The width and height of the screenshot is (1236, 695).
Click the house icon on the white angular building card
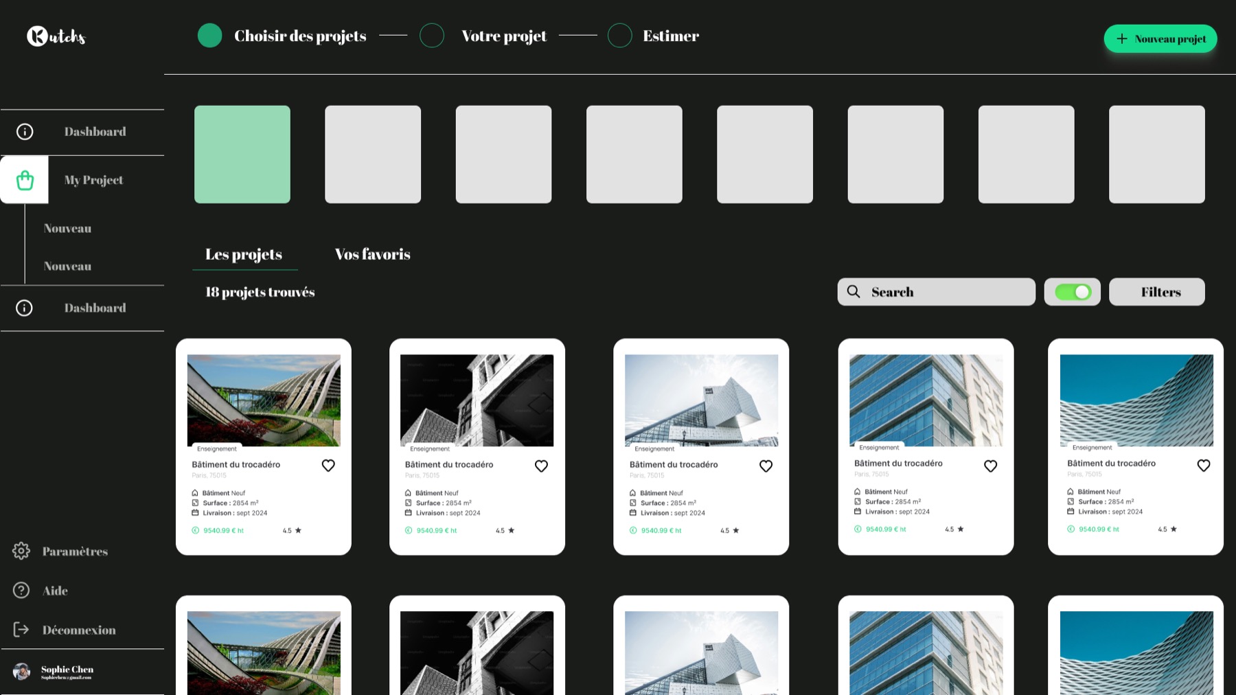633,492
